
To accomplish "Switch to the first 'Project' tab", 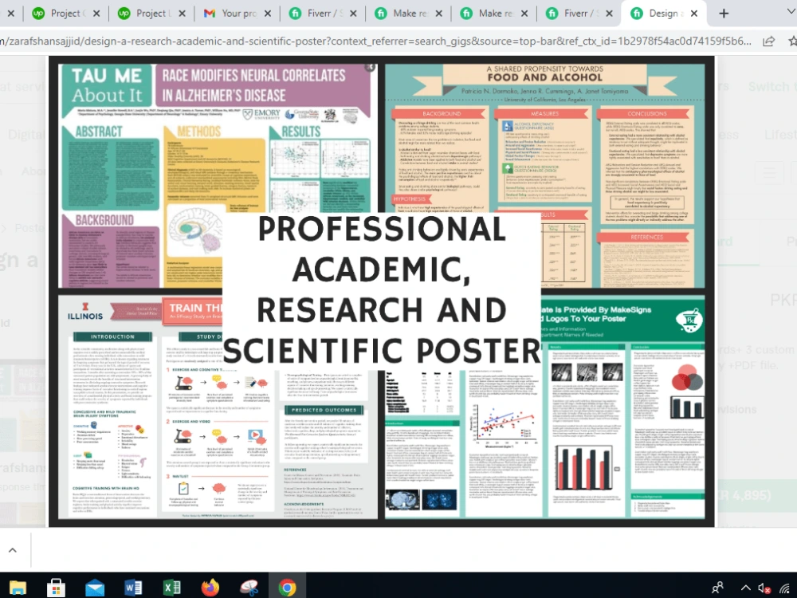I will coord(64,13).
